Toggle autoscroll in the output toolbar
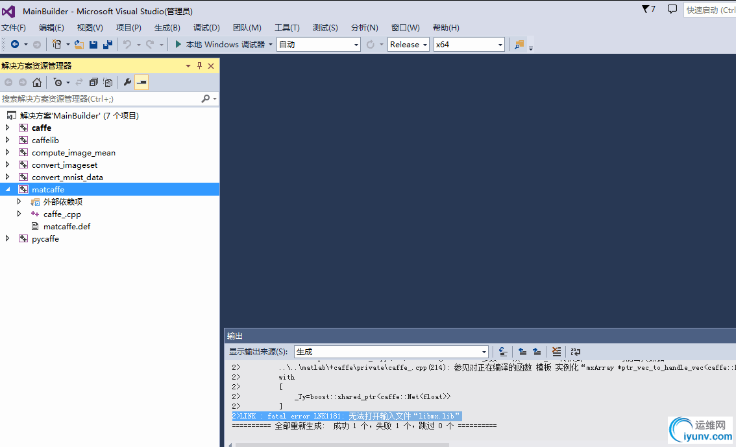 [503, 351]
